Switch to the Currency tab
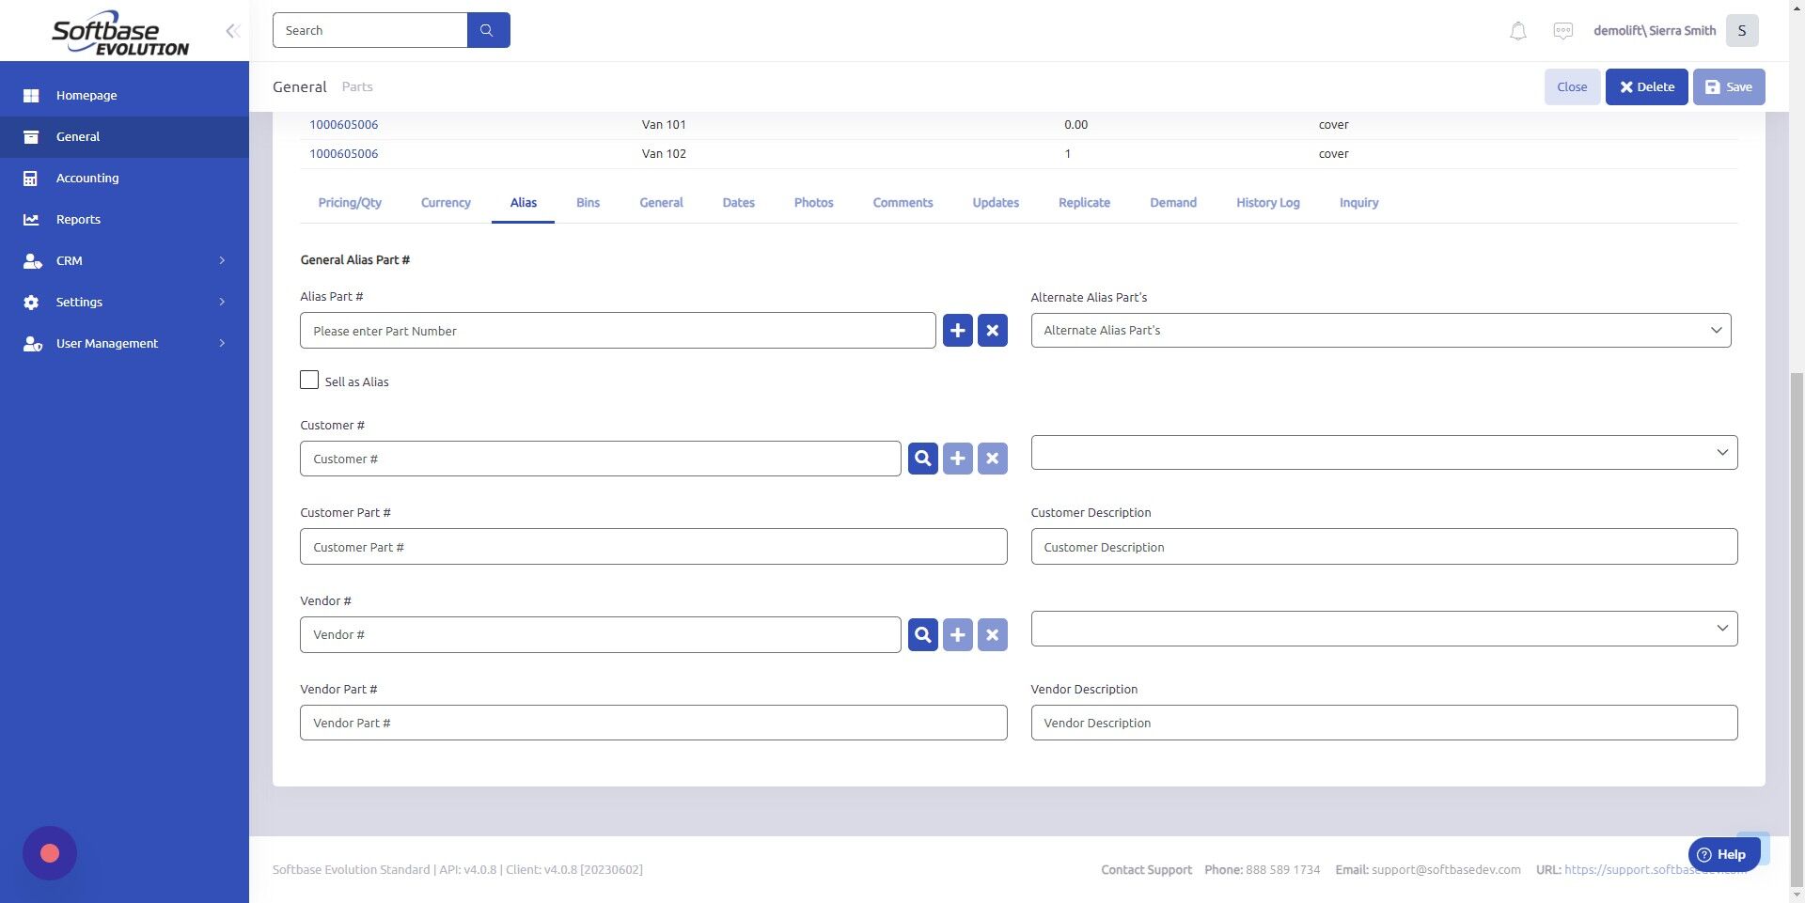Screen dimensions: 1805x903 click(x=446, y=203)
